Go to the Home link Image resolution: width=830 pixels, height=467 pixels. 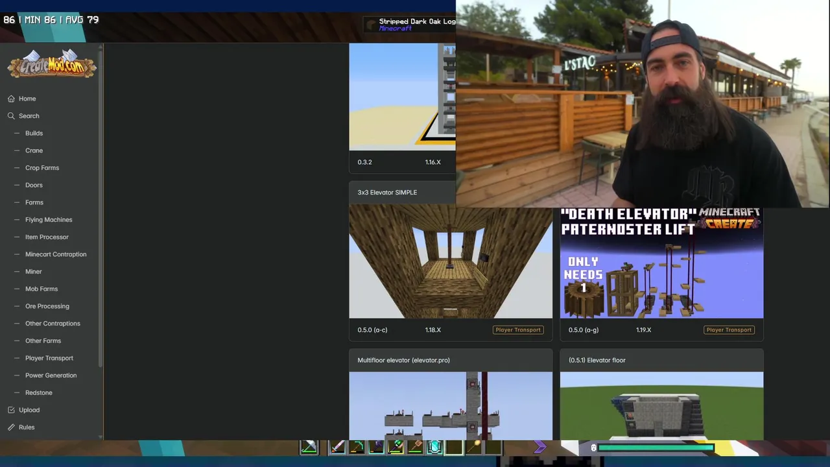click(27, 99)
